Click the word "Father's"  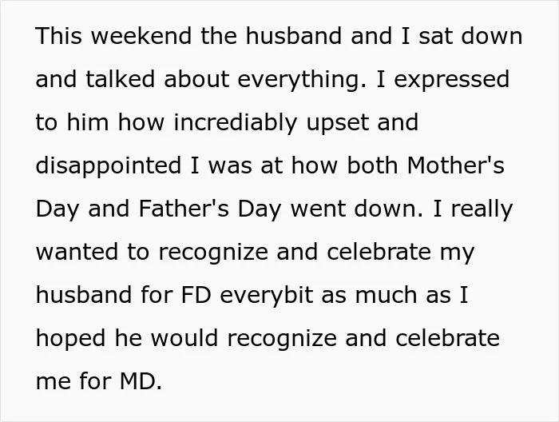(184, 209)
